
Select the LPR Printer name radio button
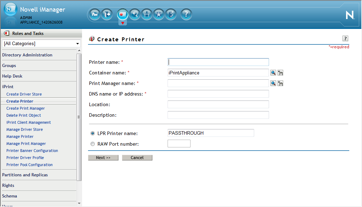click(x=93, y=133)
